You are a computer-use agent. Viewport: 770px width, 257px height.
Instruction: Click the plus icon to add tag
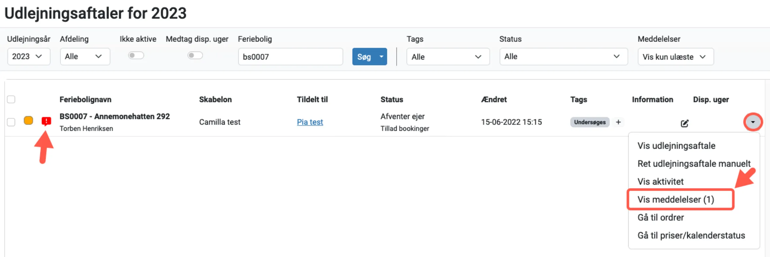pyautogui.click(x=618, y=122)
